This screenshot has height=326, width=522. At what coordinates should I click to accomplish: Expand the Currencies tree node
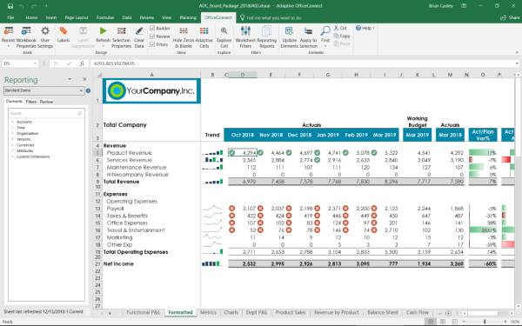pos(13,145)
